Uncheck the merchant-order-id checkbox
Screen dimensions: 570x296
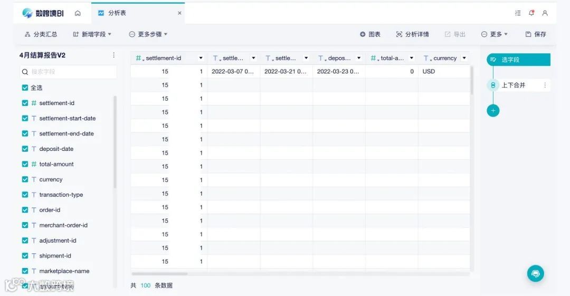pyautogui.click(x=25, y=225)
